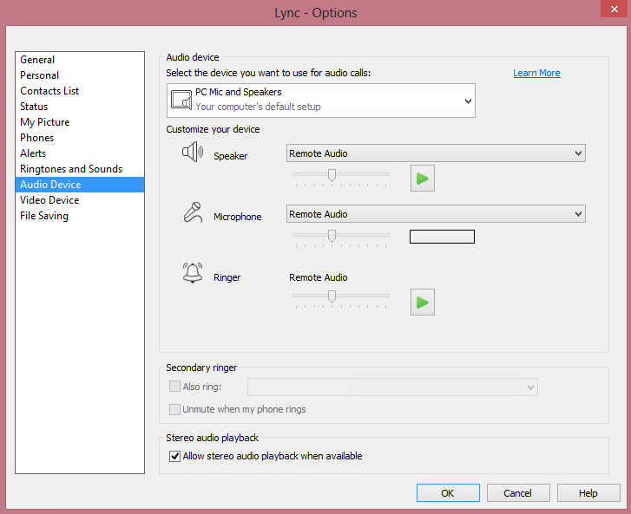This screenshot has width=631, height=514.
Task: Uncheck Allow stereo audio playback
Action: point(174,456)
